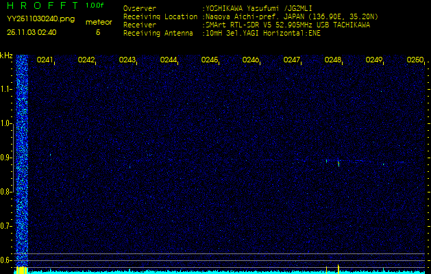Screen dimensions: 431x274
Task: Click the 0245 time marker
Action: pyautogui.click(x=210, y=60)
